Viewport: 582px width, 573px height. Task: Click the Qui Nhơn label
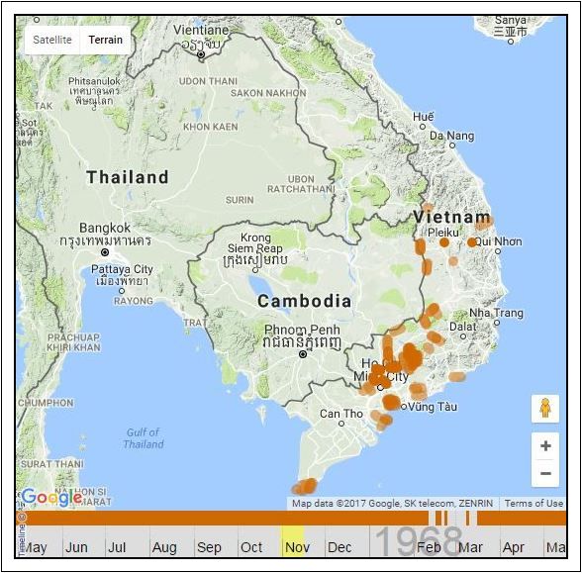[499, 241]
